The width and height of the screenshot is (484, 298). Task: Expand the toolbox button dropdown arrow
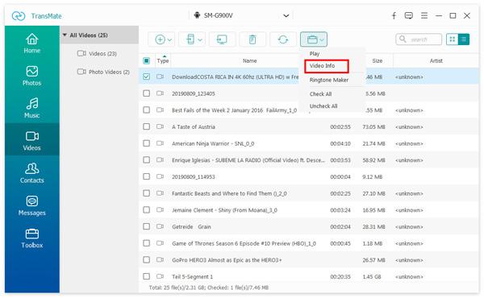pos(322,39)
